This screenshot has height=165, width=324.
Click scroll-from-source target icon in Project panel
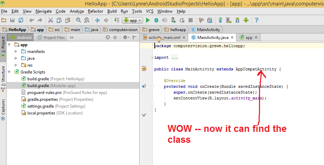tap(107, 38)
